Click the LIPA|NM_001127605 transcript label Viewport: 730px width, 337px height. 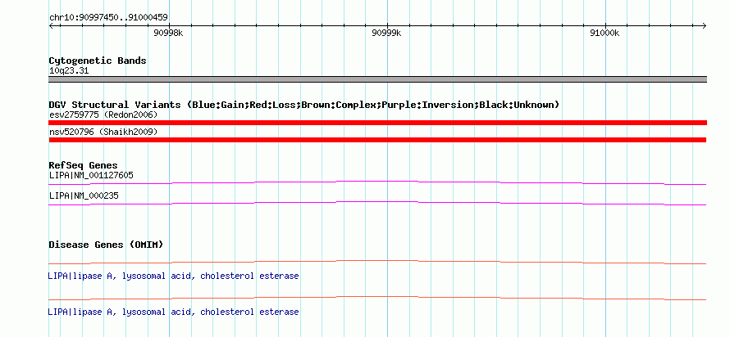click(x=91, y=176)
